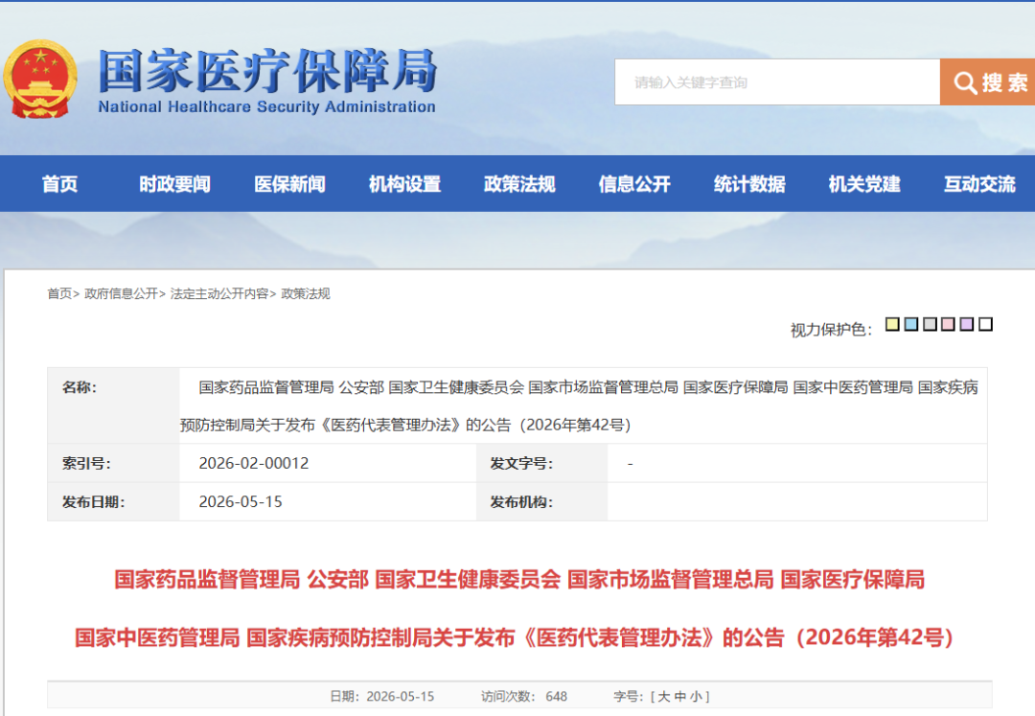Open the 机关党建 navigation item
This screenshot has width=1035, height=716.
(x=864, y=184)
